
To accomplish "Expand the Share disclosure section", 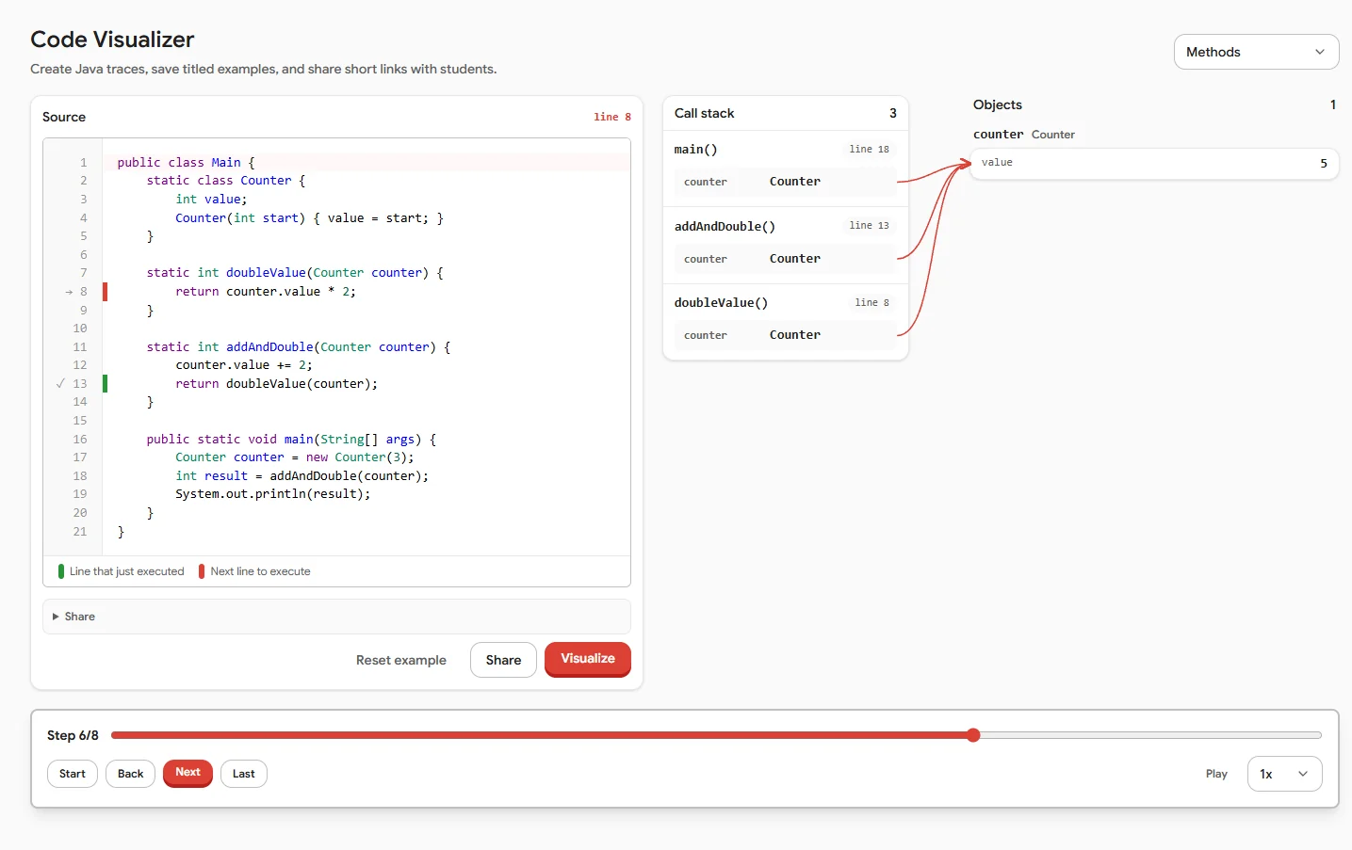I will point(336,617).
